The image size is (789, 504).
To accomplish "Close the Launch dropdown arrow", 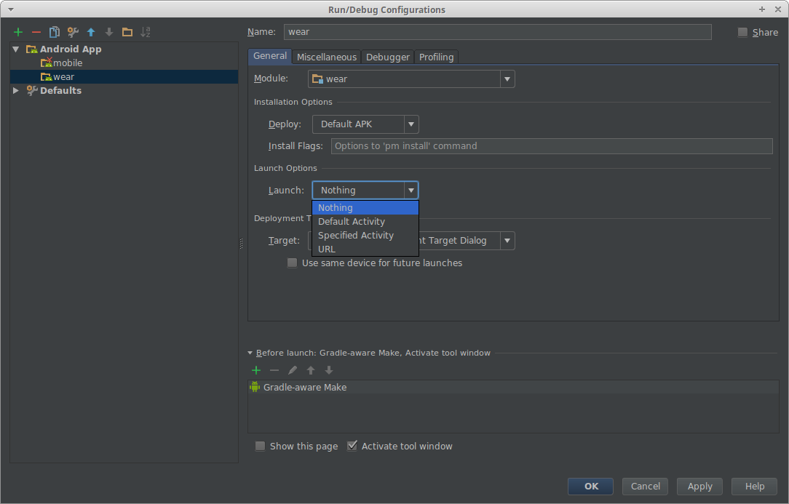I will pos(411,190).
